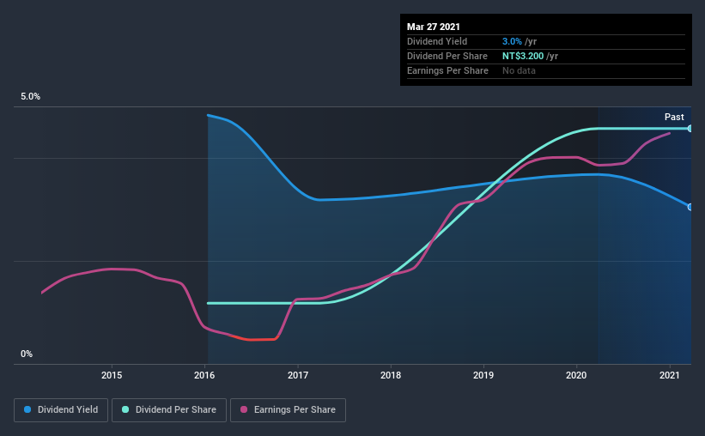Click the Mar 27 2021 tooltip date
Screen dimensions: 705x436
pos(434,27)
